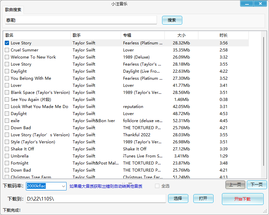This screenshot has width=269, height=215.
Task: Tick the See You Again (片段) checkbox
Action: pyautogui.click(x=7, y=100)
